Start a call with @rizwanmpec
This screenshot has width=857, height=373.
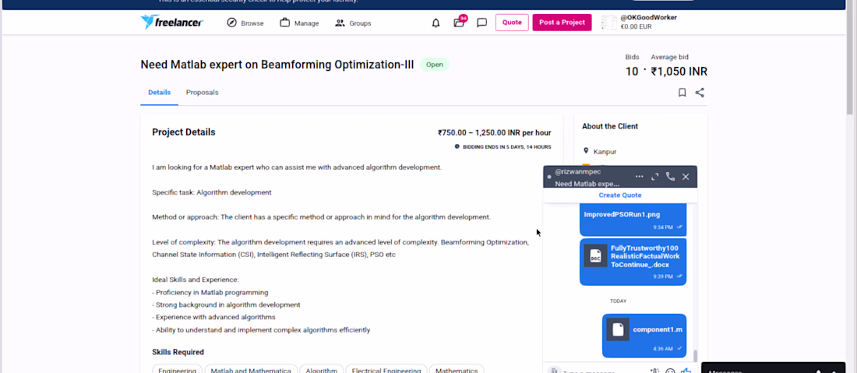[x=670, y=177]
